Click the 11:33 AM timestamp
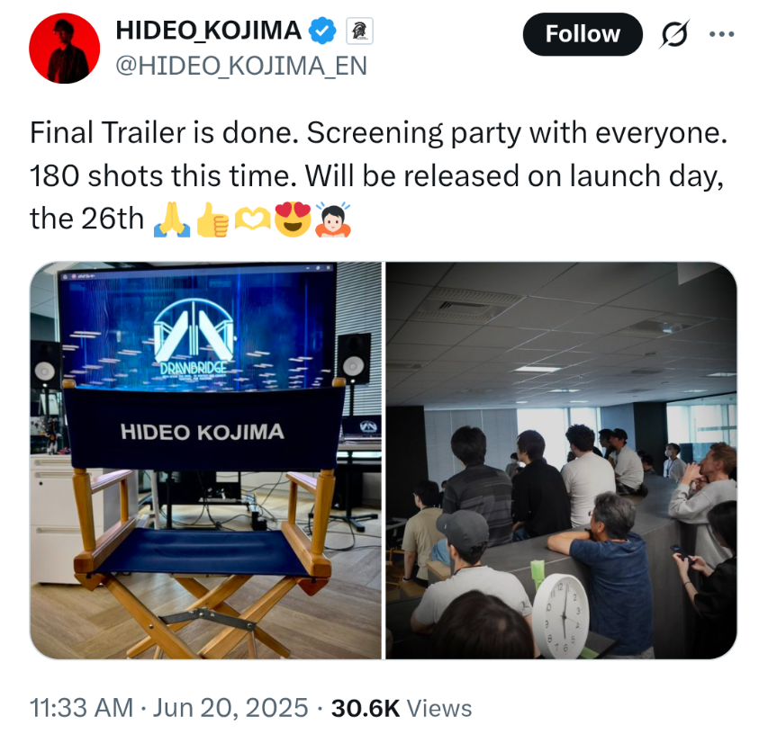 pos(81,708)
